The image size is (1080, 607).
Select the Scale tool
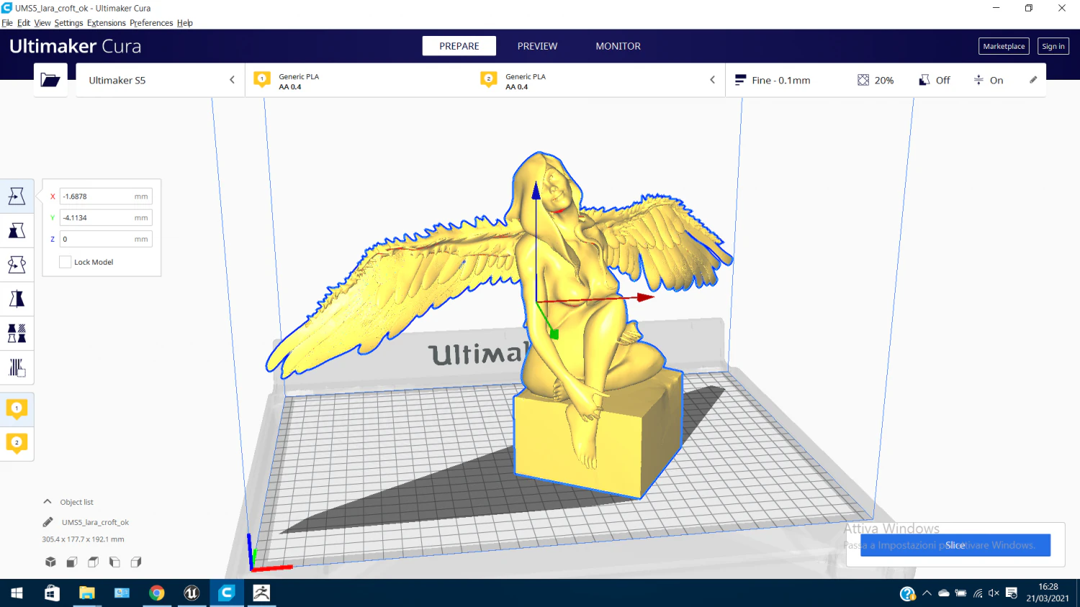(x=17, y=230)
